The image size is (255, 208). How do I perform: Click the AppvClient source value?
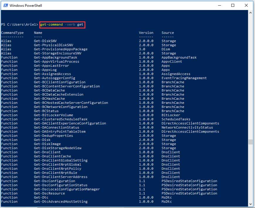(172, 62)
